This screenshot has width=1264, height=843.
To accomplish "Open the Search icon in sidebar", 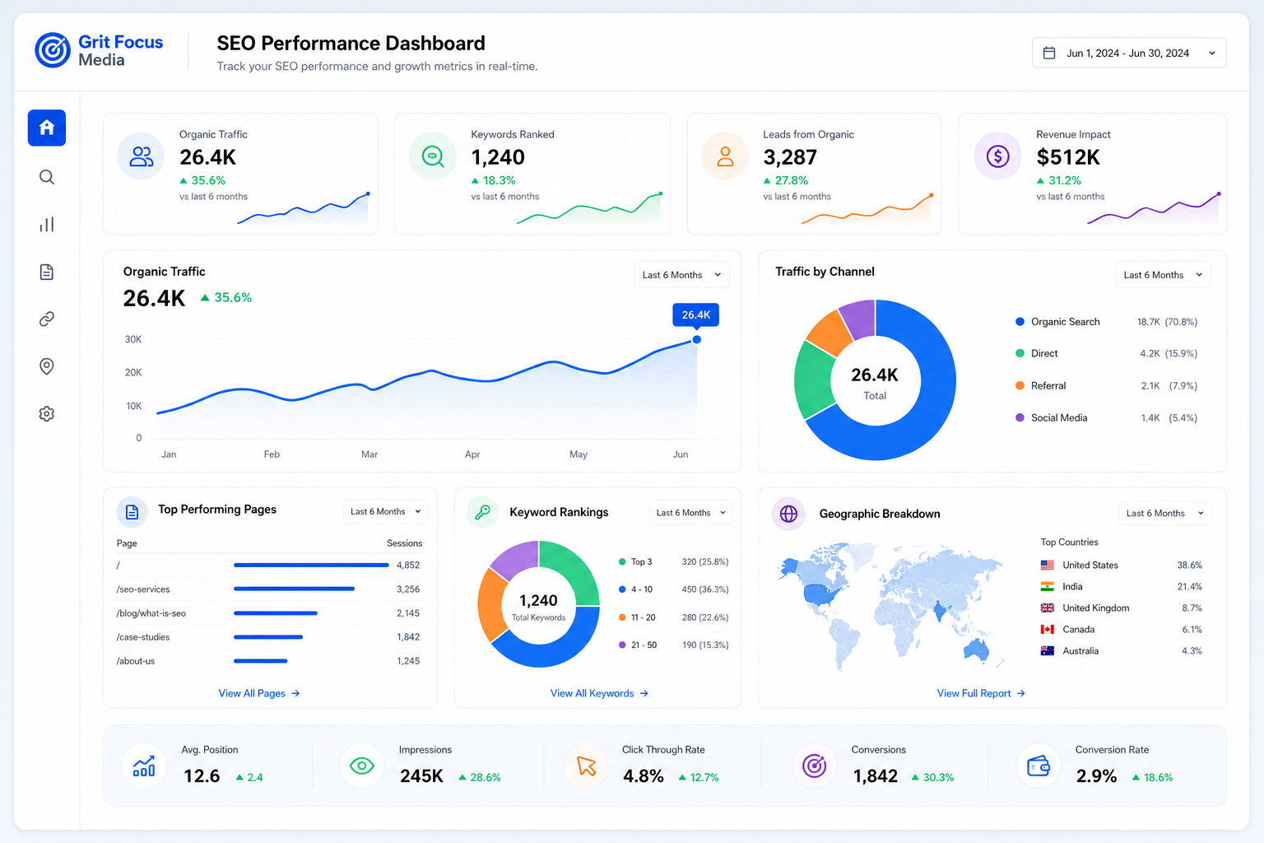I will pos(47,177).
